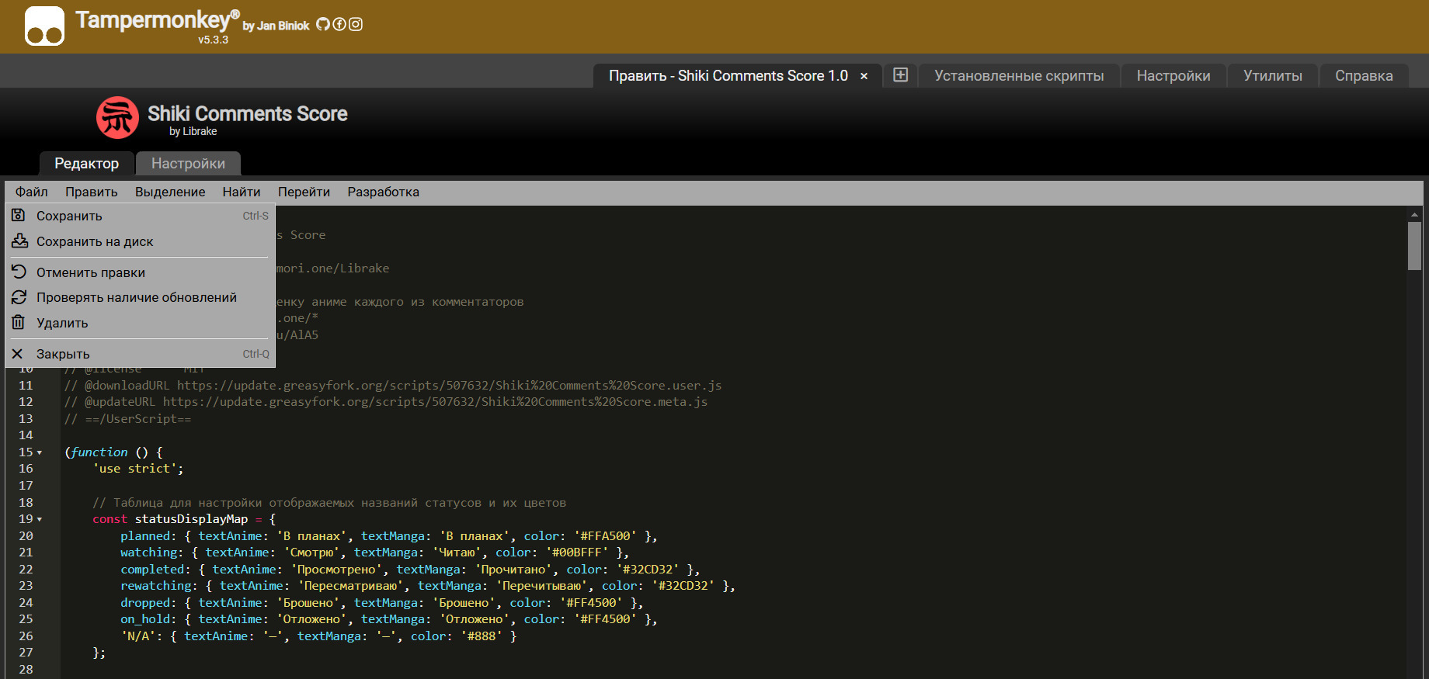This screenshot has height=679, width=1429.
Task: Open the Установленные скрипты tab
Action: [x=1018, y=76]
